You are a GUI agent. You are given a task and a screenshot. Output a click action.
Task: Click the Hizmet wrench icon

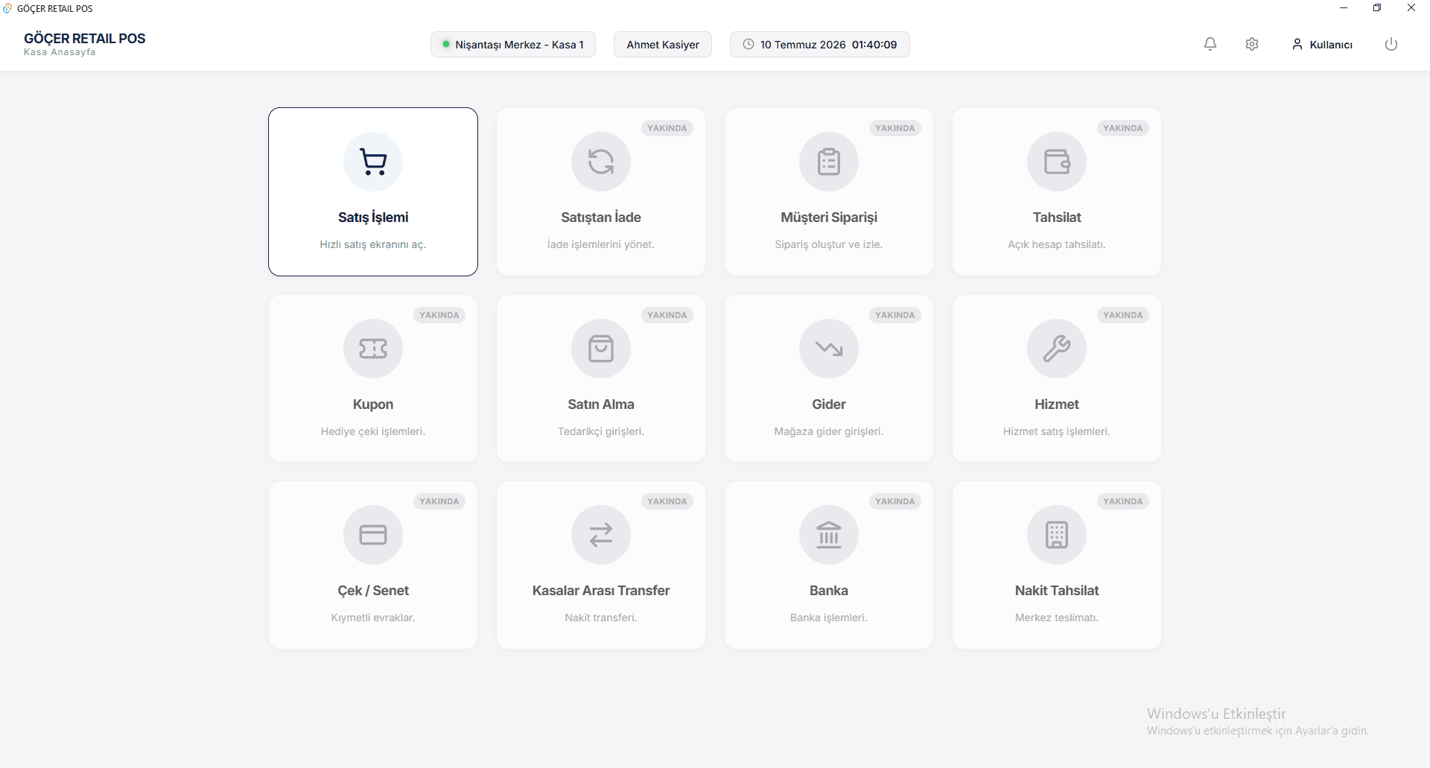pos(1057,349)
